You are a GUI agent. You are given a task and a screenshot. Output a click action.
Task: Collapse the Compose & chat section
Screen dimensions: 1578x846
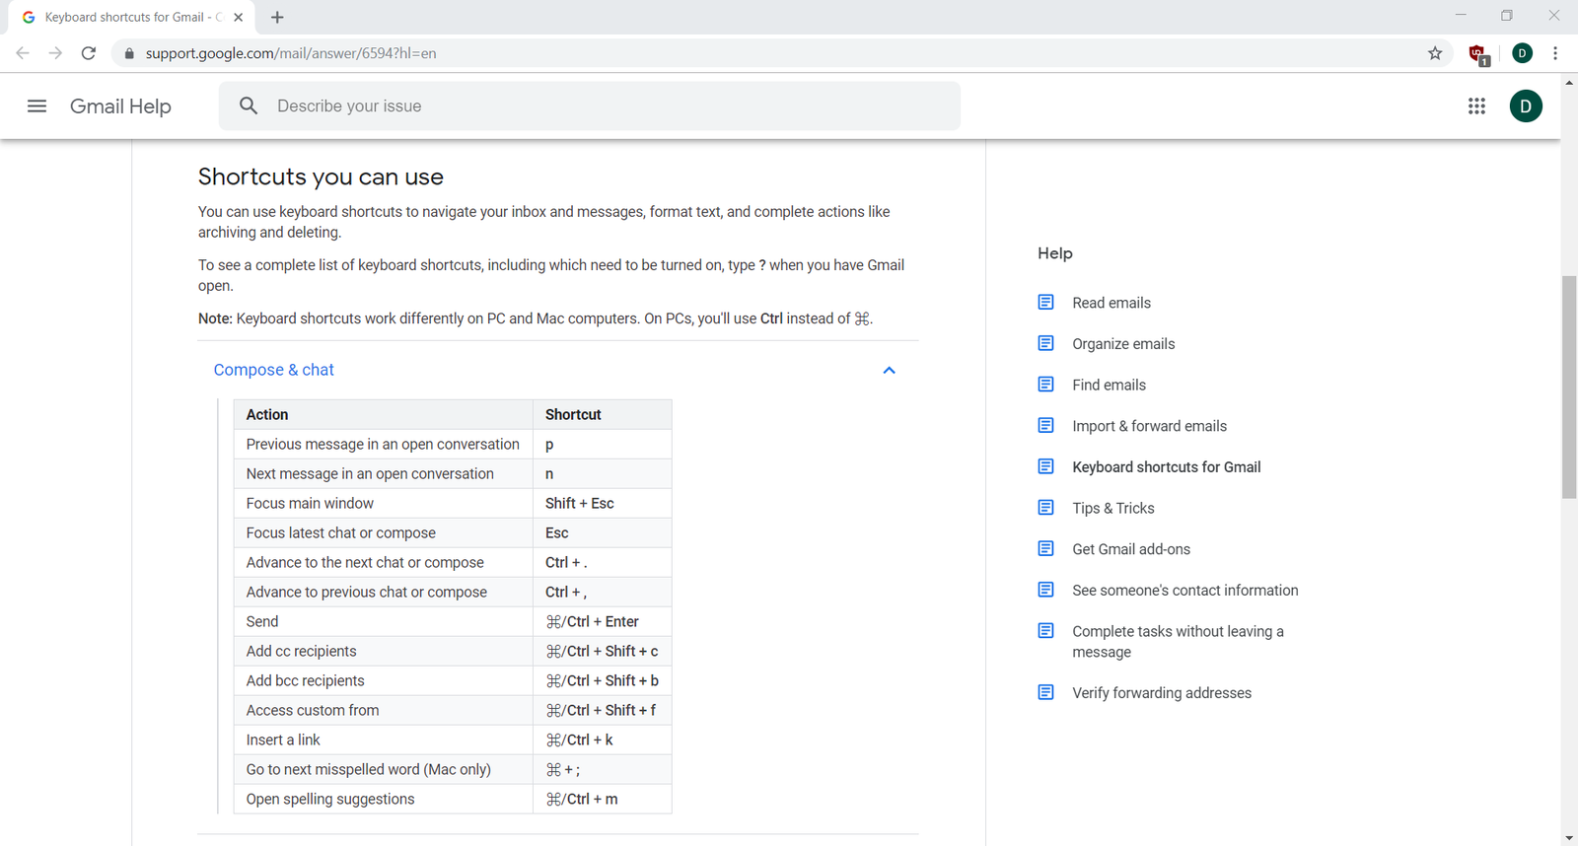(889, 371)
